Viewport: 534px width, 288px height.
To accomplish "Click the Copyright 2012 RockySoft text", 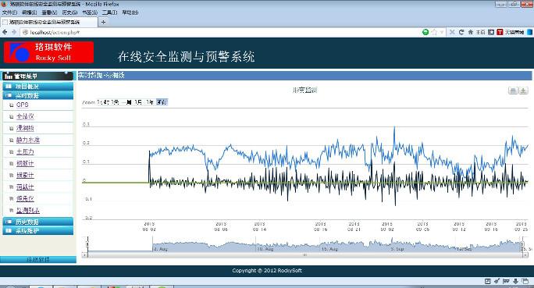I will [x=267, y=271].
